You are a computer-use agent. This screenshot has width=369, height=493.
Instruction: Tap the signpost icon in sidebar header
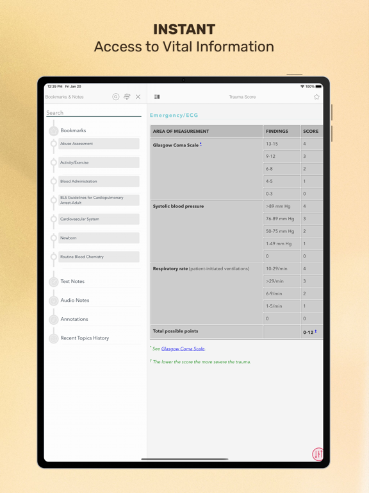coord(127,97)
